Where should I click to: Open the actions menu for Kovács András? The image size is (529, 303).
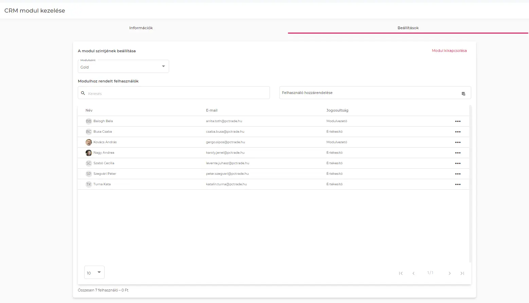(458, 143)
